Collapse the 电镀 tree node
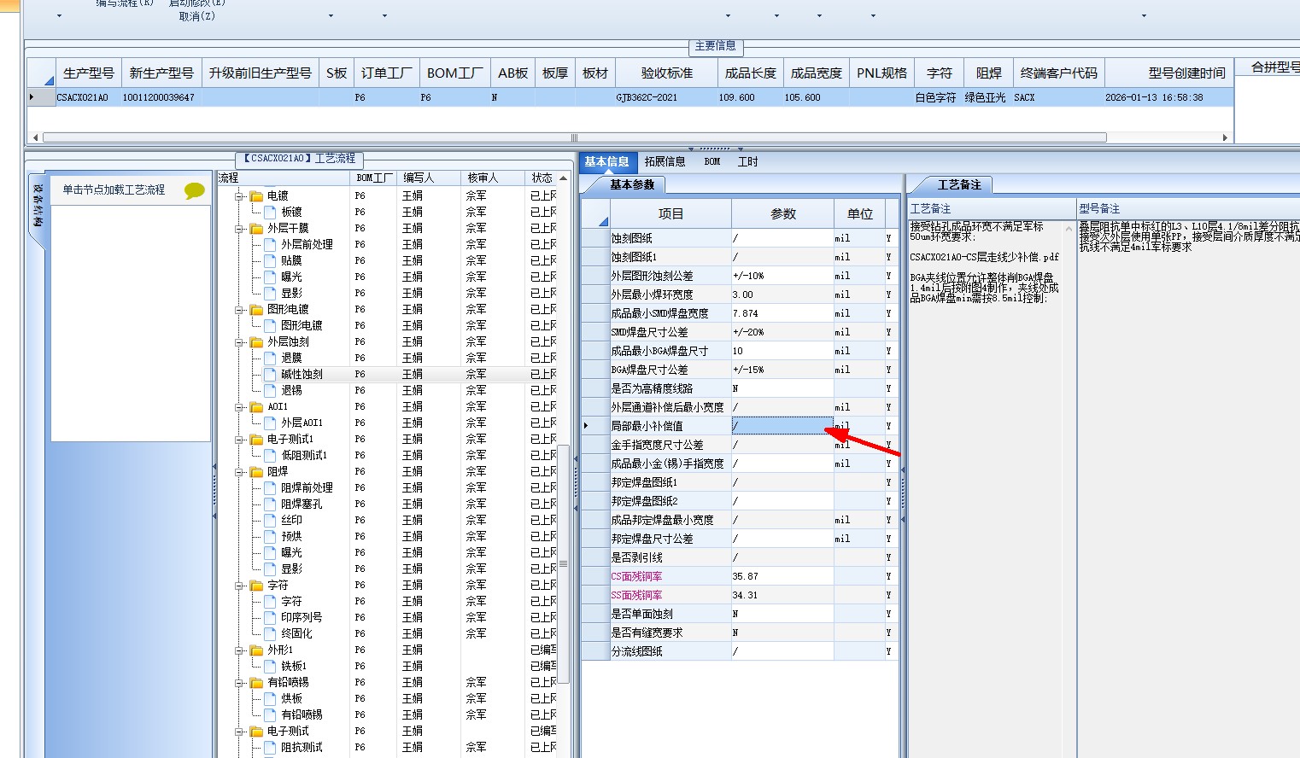 240,196
